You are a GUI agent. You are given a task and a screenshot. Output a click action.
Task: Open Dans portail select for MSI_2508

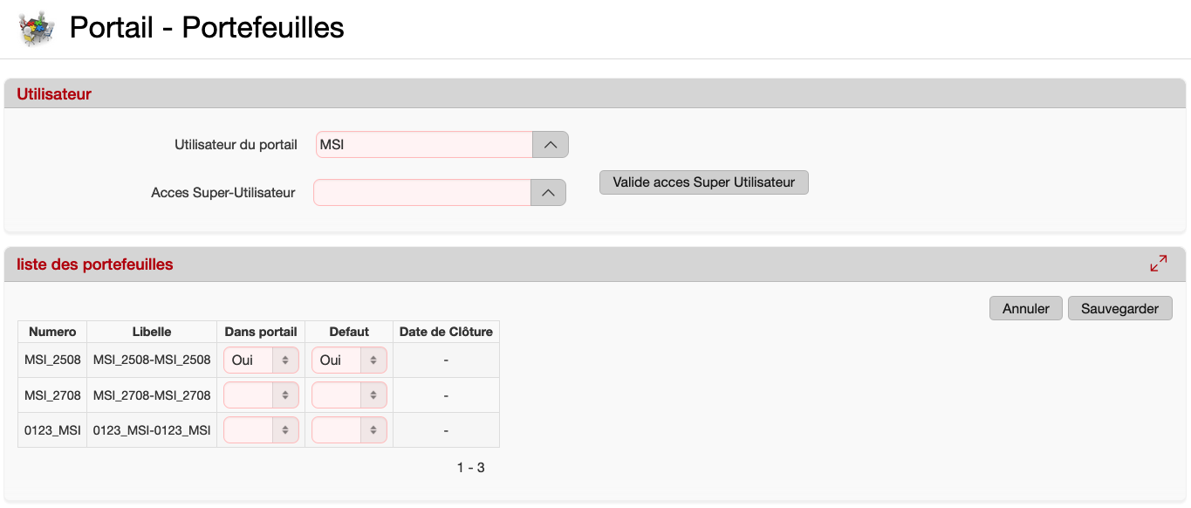click(261, 360)
